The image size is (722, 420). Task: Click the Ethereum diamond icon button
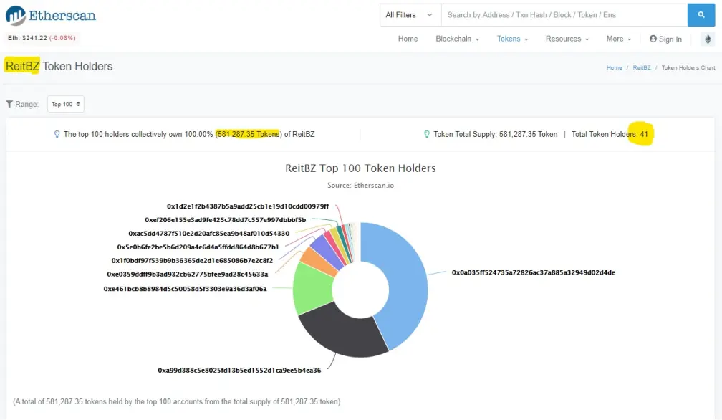coord(708,39)
